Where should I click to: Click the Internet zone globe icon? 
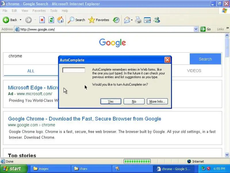pos(189,161)
